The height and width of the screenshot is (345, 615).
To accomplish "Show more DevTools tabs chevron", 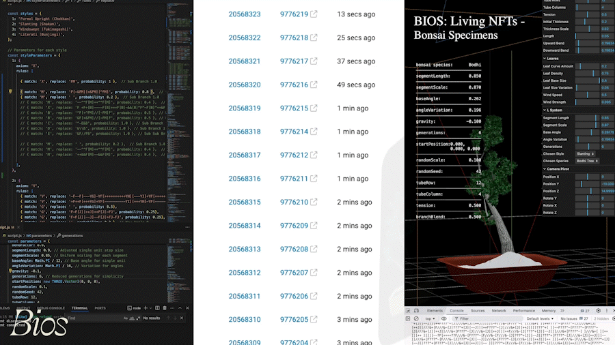I will point(562,311).
